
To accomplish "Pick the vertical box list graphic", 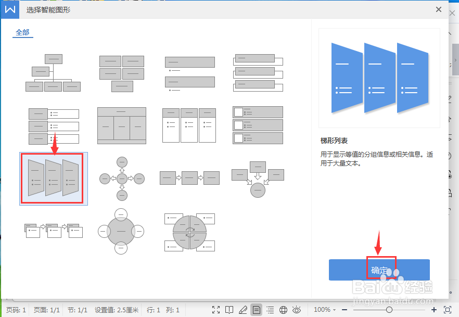I will [258, 72].
